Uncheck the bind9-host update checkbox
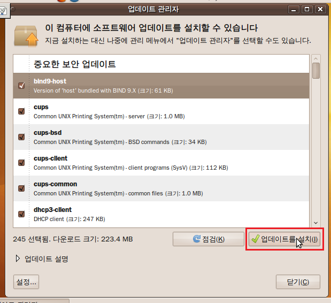The image size is (331, 303). point(21,86)
